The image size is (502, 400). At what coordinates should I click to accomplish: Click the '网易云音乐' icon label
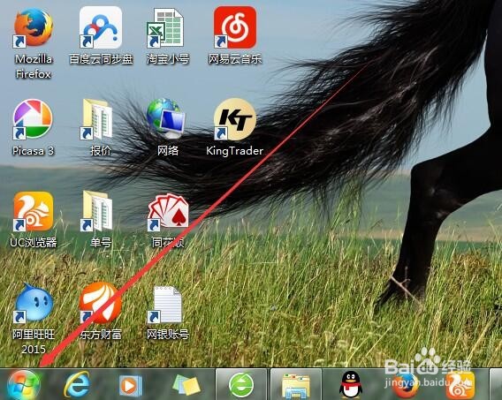click(235, 59)
